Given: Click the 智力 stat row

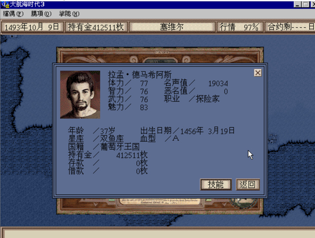Looking at the screenshot, I should (128, 91).
